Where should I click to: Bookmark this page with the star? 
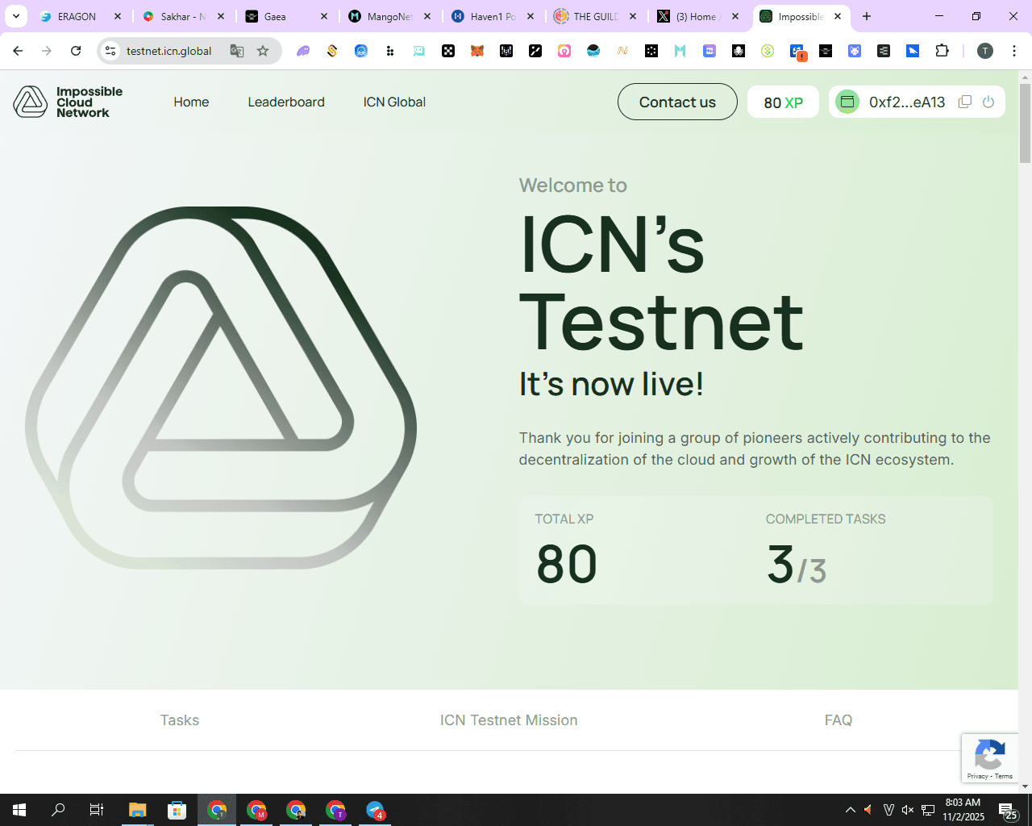point(263,51)
